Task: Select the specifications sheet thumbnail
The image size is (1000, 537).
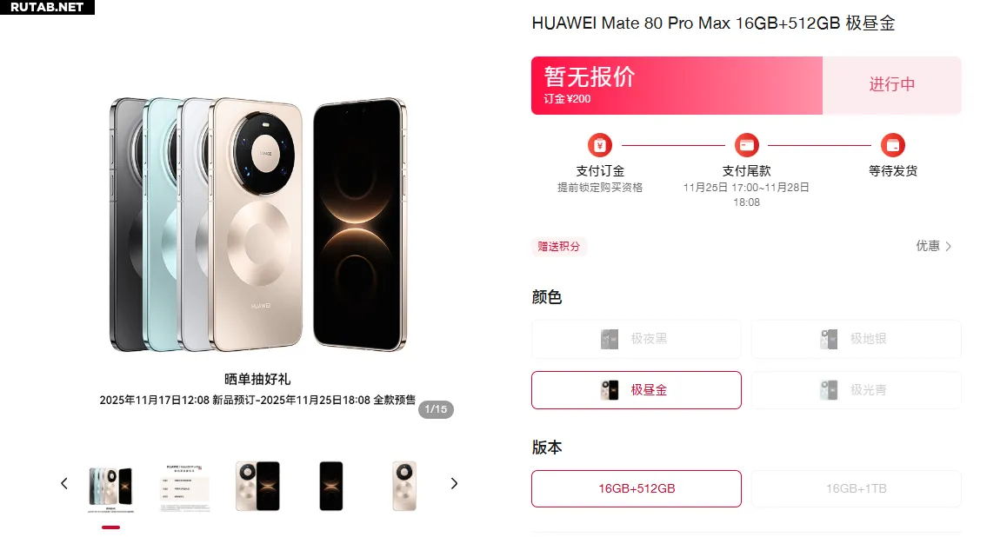Action: (184, 487)
